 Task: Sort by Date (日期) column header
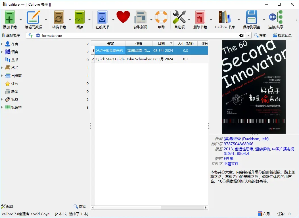pyautogui.click(x=161, y=43)
